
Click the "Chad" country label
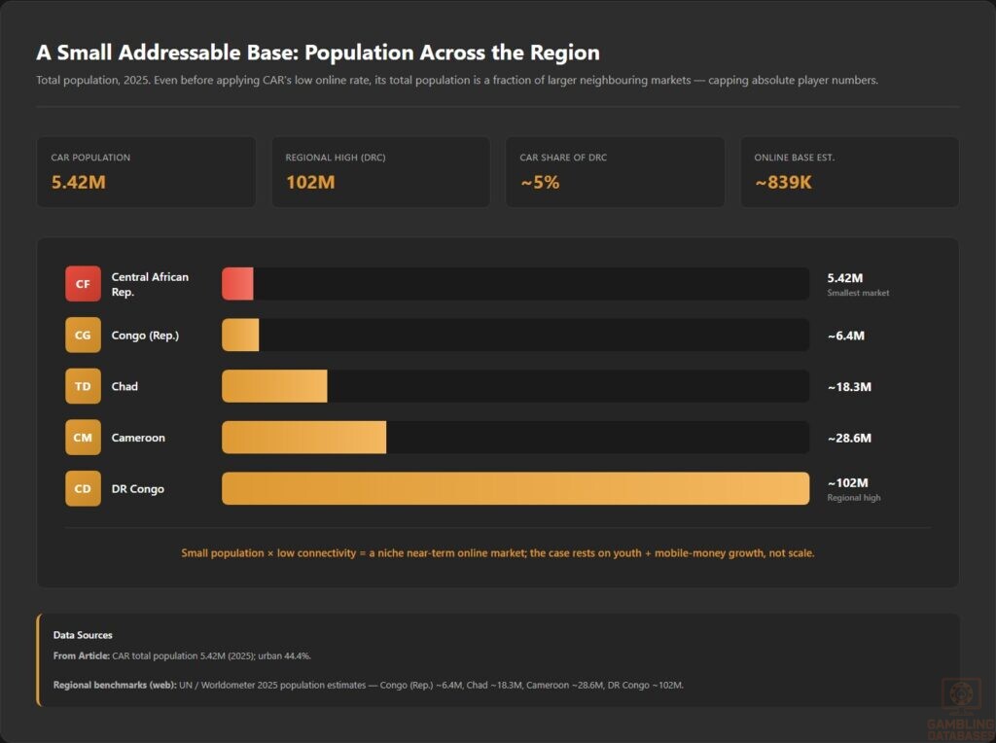124,386
